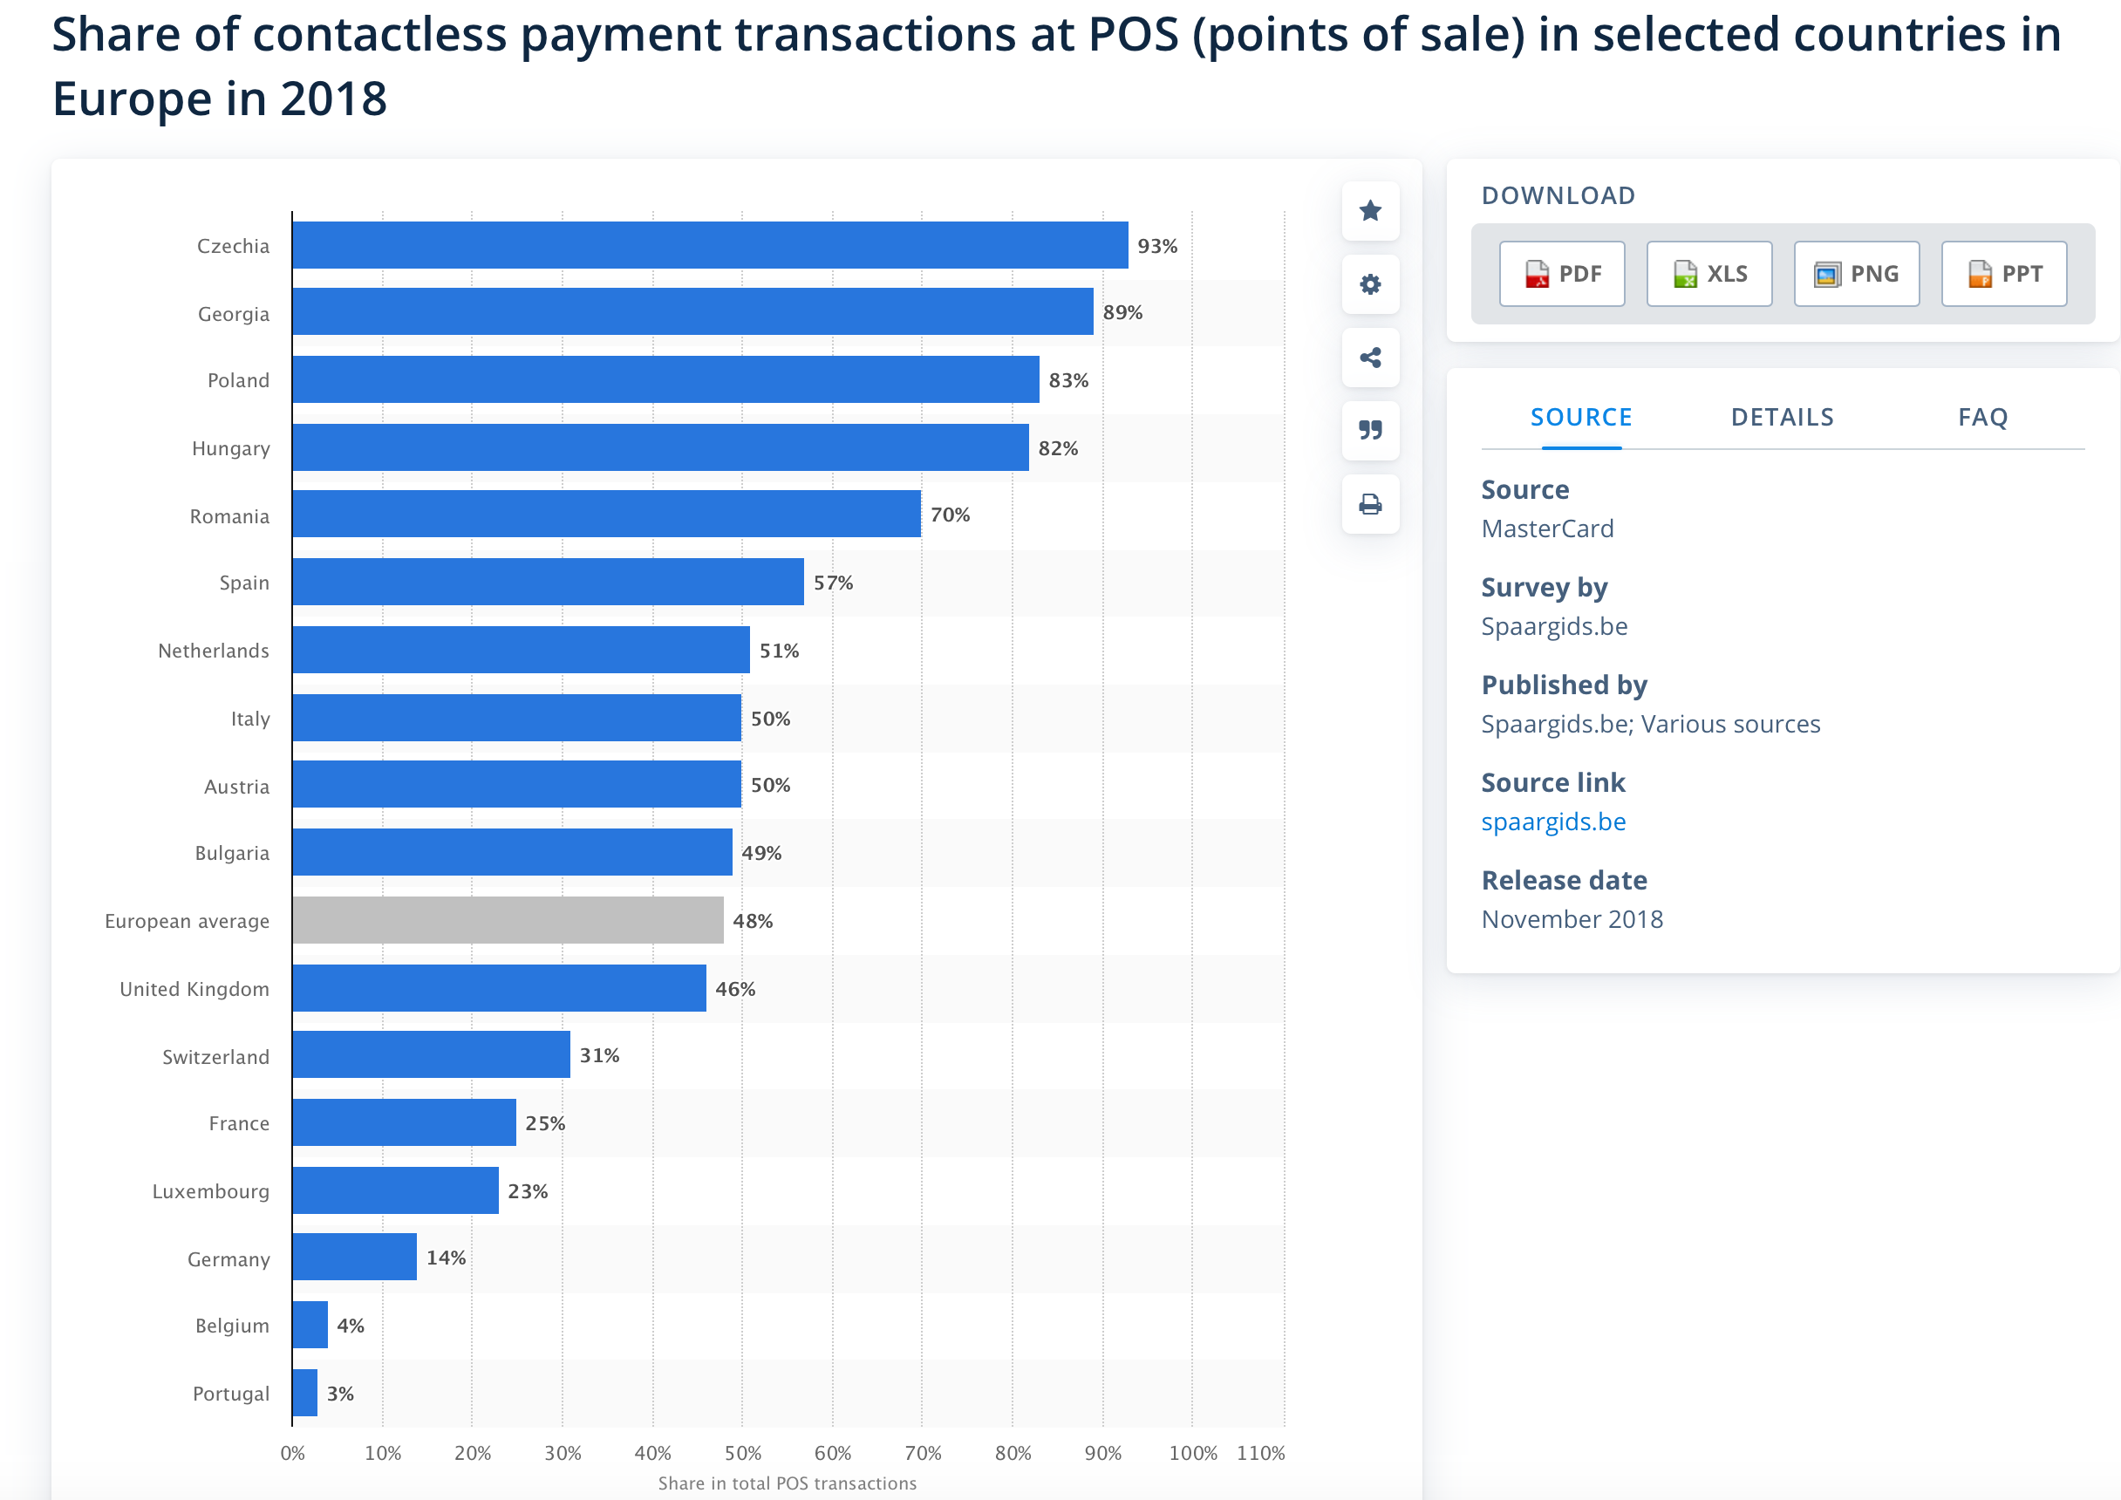Viewport: 2121px width, 1500px height.
Task: Download chart as PNG
Action: click(x=1856, y=275)
